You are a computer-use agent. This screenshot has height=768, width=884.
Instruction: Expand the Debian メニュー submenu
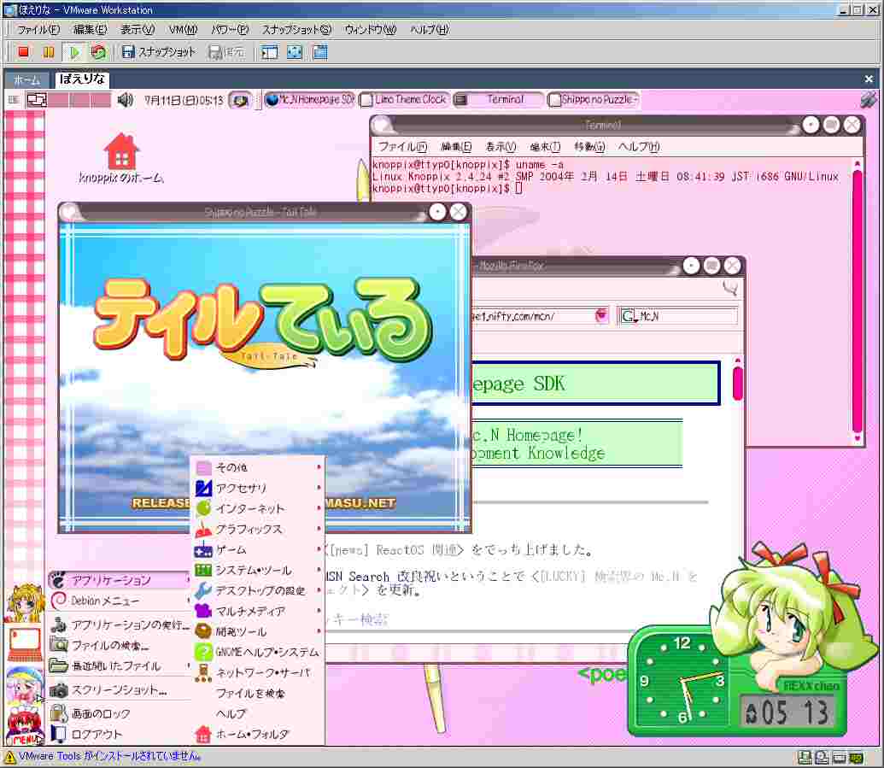tap(105, 601)
